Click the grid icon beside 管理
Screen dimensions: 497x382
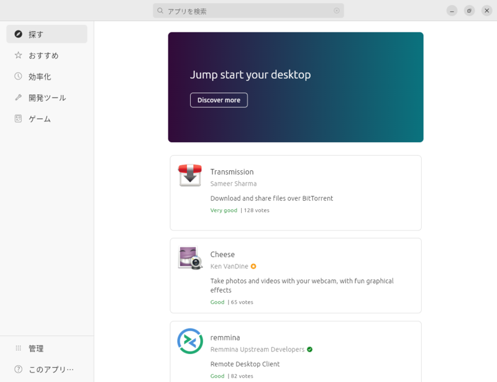tap(19, 348)
